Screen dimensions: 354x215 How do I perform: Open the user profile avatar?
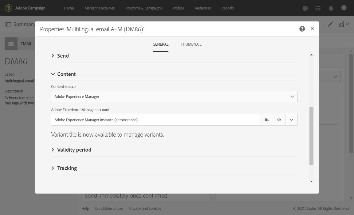click(x=344, y=8)
